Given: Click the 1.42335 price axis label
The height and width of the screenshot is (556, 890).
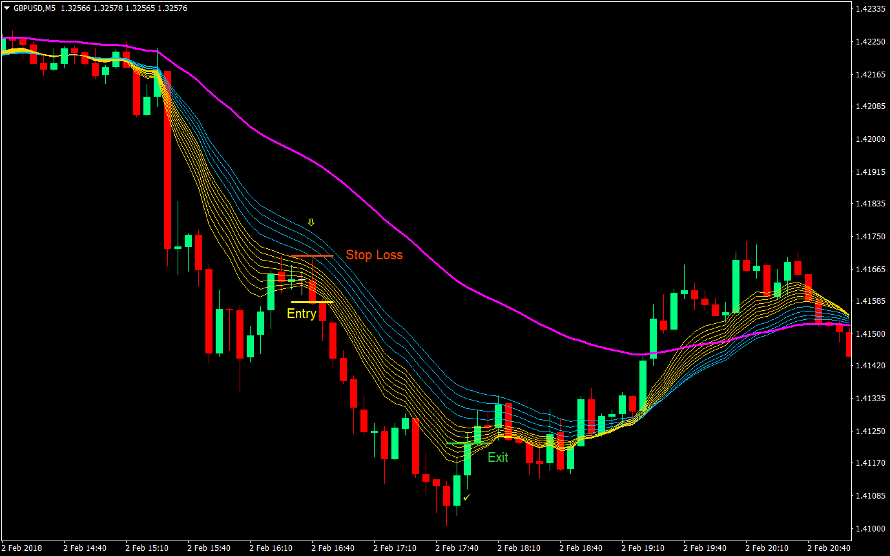Looking at the screenshot, I should (x=869, y=9).
